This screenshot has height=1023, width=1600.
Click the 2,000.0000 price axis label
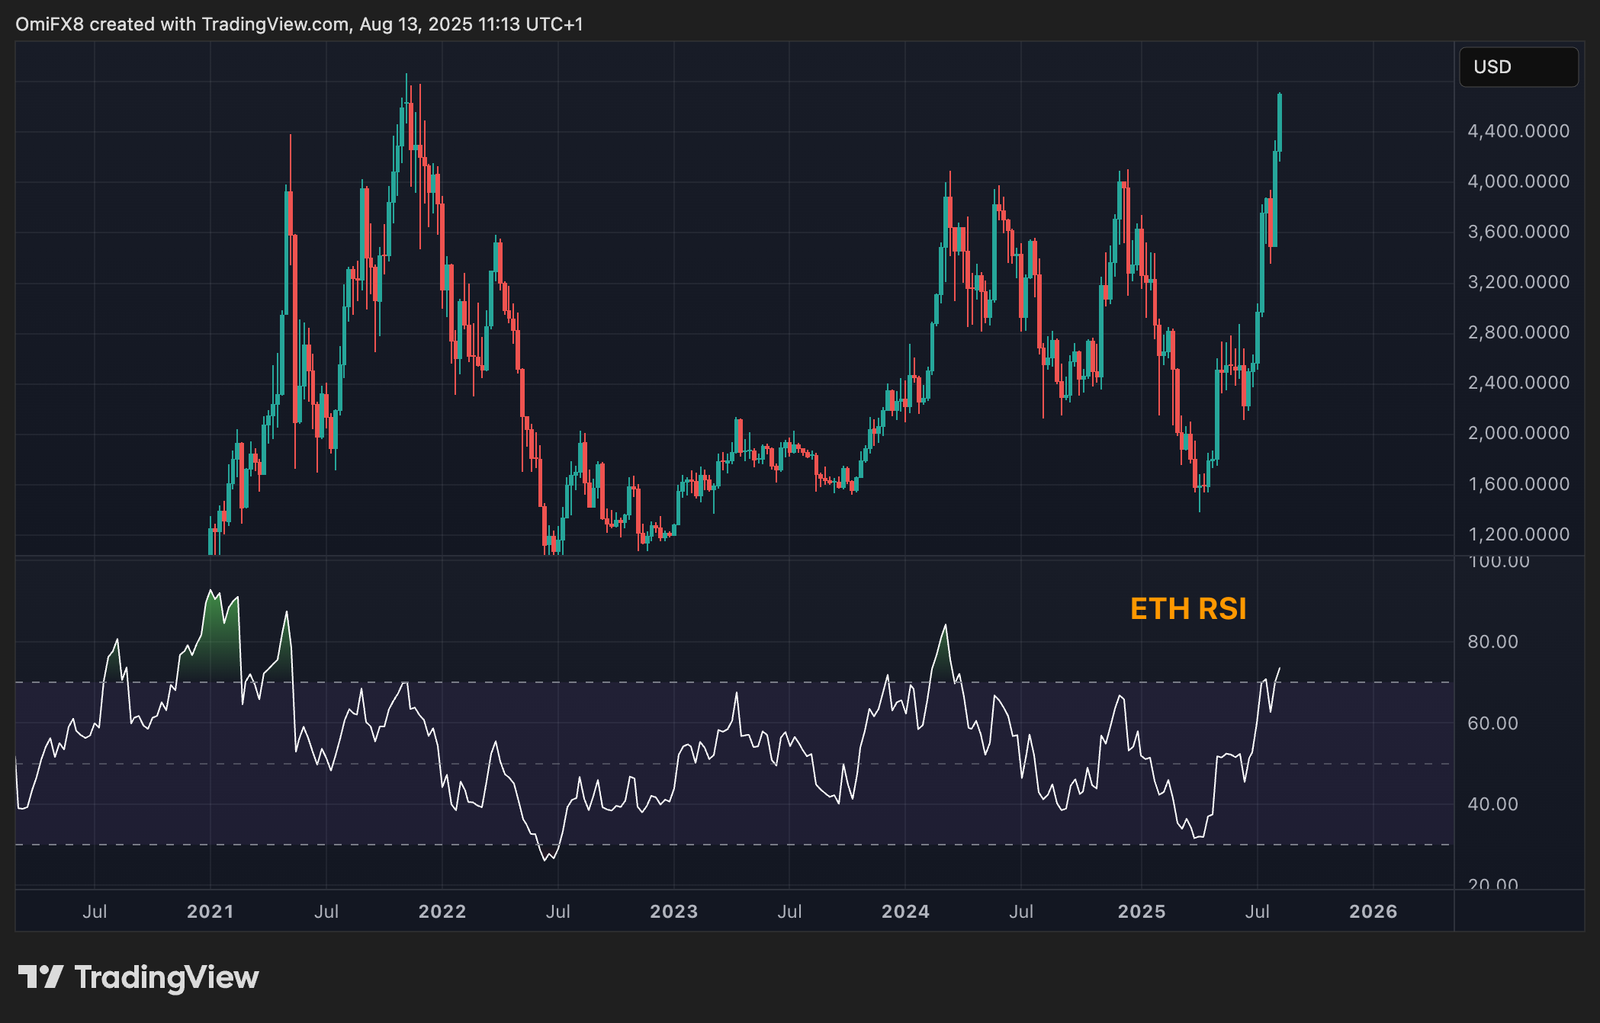point(1518,433)
